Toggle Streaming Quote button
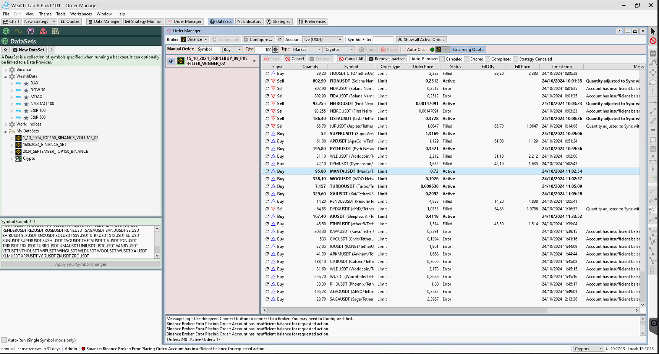 [468, 50]
